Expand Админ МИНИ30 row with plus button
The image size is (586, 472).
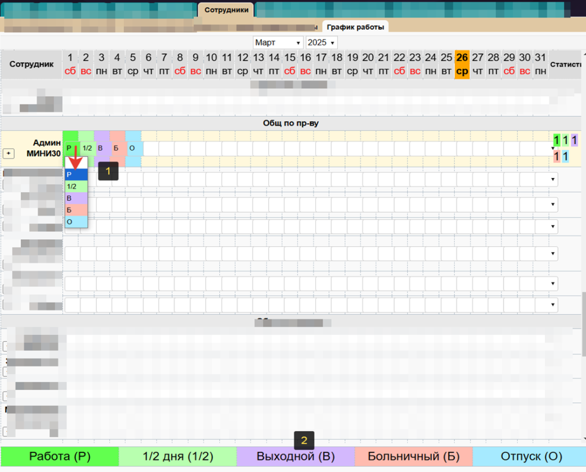coord(9,153)
